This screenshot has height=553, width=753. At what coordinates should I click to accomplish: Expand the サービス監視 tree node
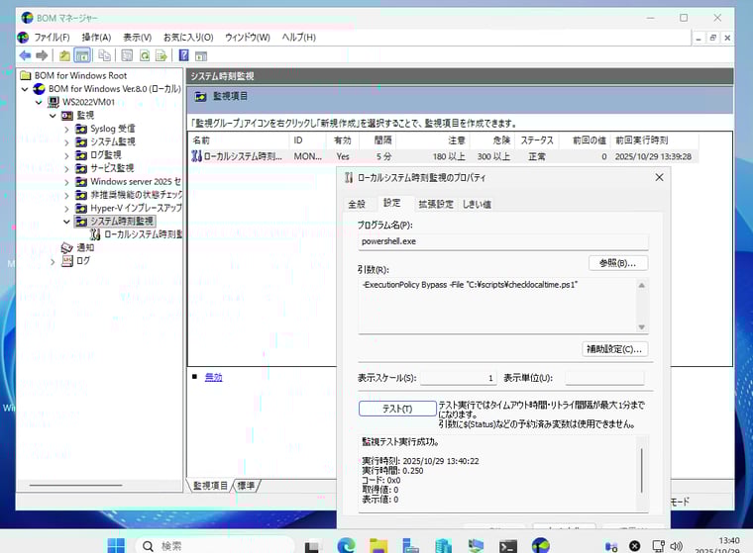click(66, 169)
